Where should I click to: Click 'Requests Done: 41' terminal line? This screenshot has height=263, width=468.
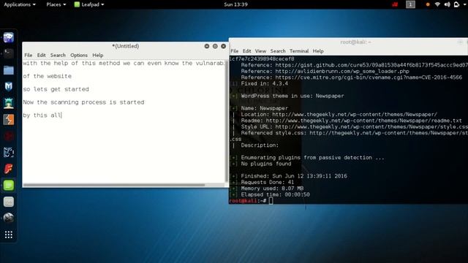click(x=268, y=182)
